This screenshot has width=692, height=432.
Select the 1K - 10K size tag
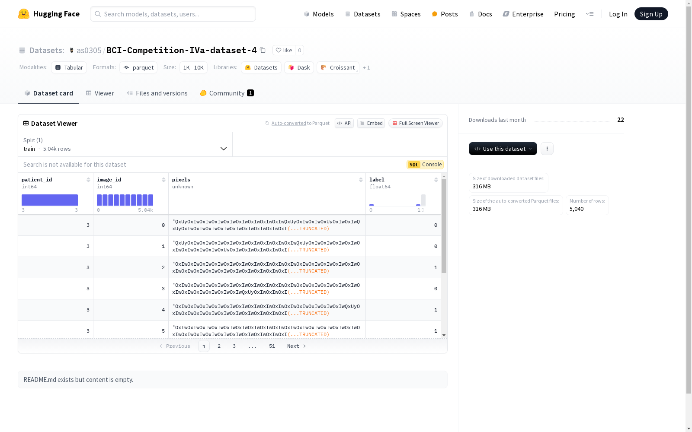193,67
